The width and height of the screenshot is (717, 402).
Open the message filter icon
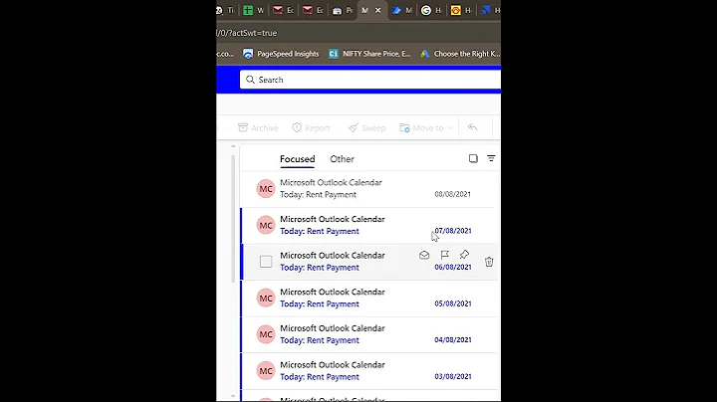click(491, 158)
